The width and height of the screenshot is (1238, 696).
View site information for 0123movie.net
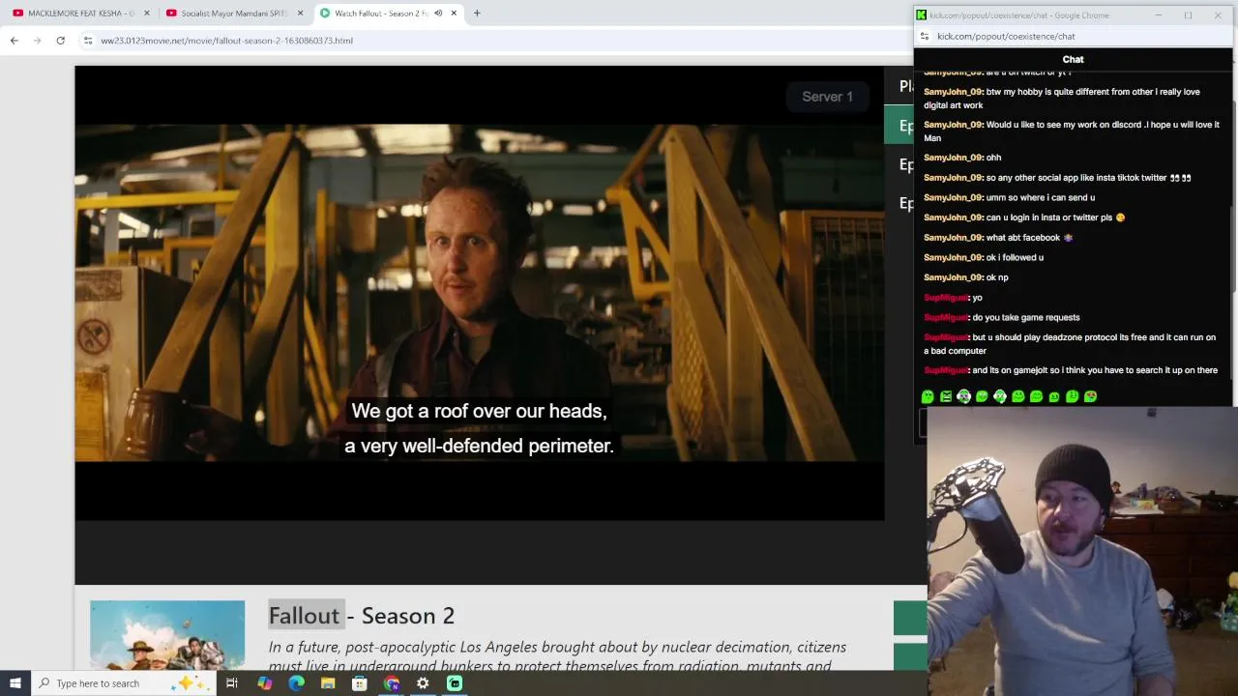88,41
